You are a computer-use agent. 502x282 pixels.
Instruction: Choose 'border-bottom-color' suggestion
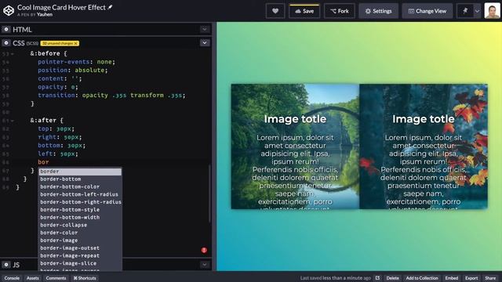80,186
